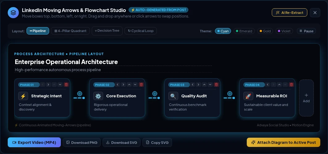
Task: Move Phase 01 box down arrow
Action: point(60,84)
